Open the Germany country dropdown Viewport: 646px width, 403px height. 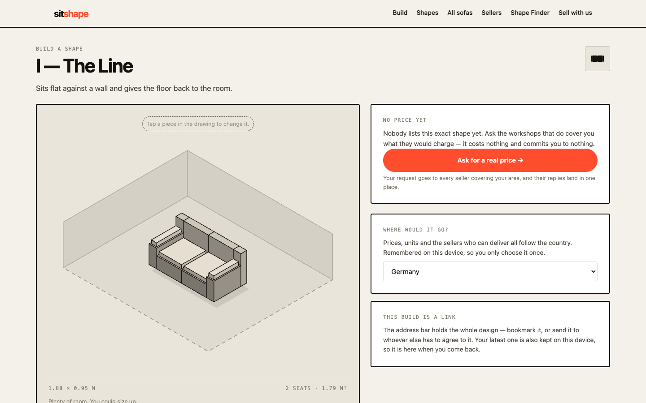(x=490, y=271)
